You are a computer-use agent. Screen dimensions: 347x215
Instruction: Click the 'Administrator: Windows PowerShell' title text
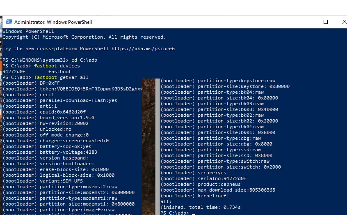click(53, 22)
